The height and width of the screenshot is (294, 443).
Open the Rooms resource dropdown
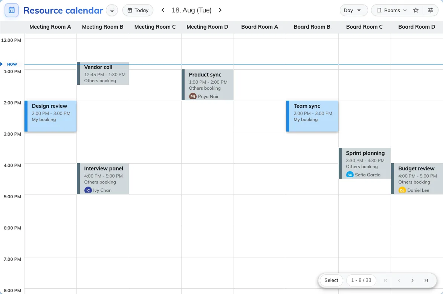tap(392, 10)
